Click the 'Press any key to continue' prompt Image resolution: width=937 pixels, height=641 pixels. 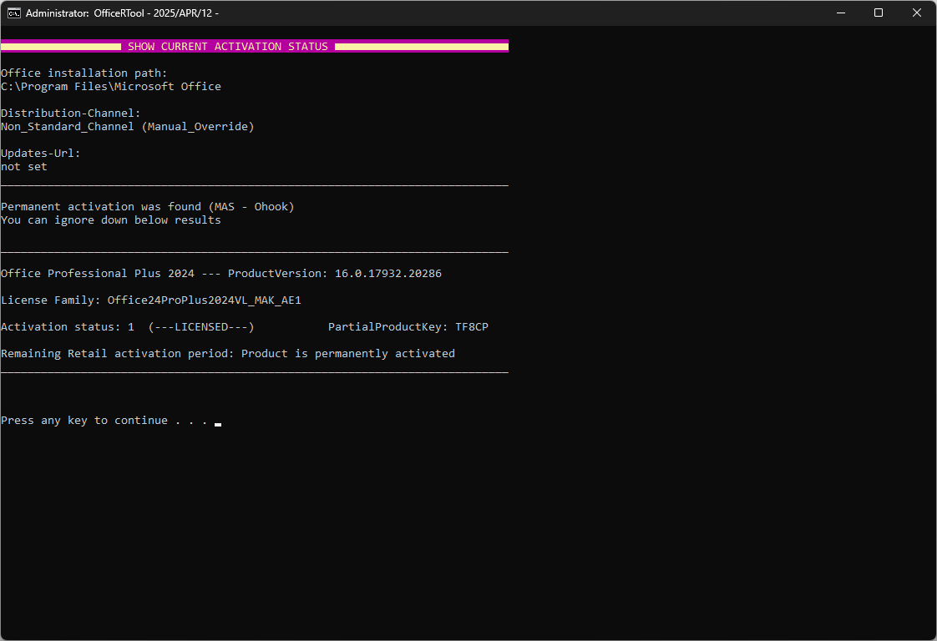point(104,421)
